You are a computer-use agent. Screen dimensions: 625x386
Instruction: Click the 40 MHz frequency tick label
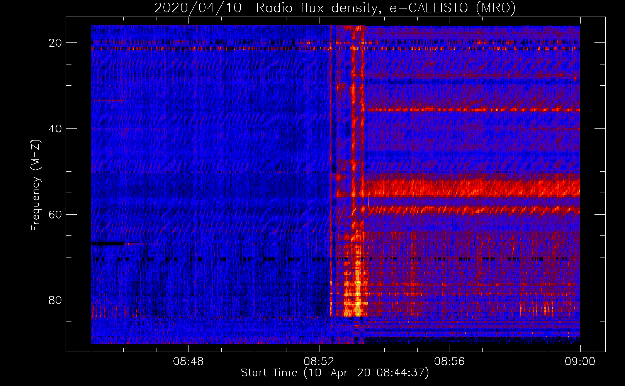point(56,129)
